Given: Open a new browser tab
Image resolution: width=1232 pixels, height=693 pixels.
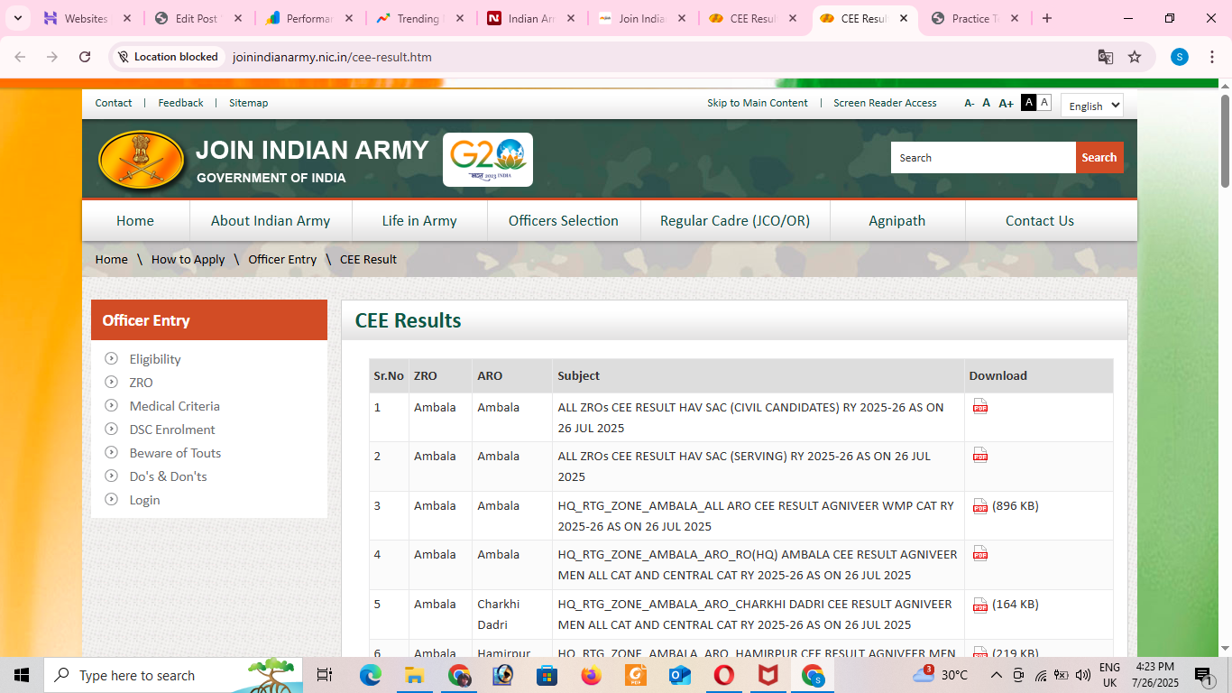Looking at the screenshot, I should (1047, 18).
